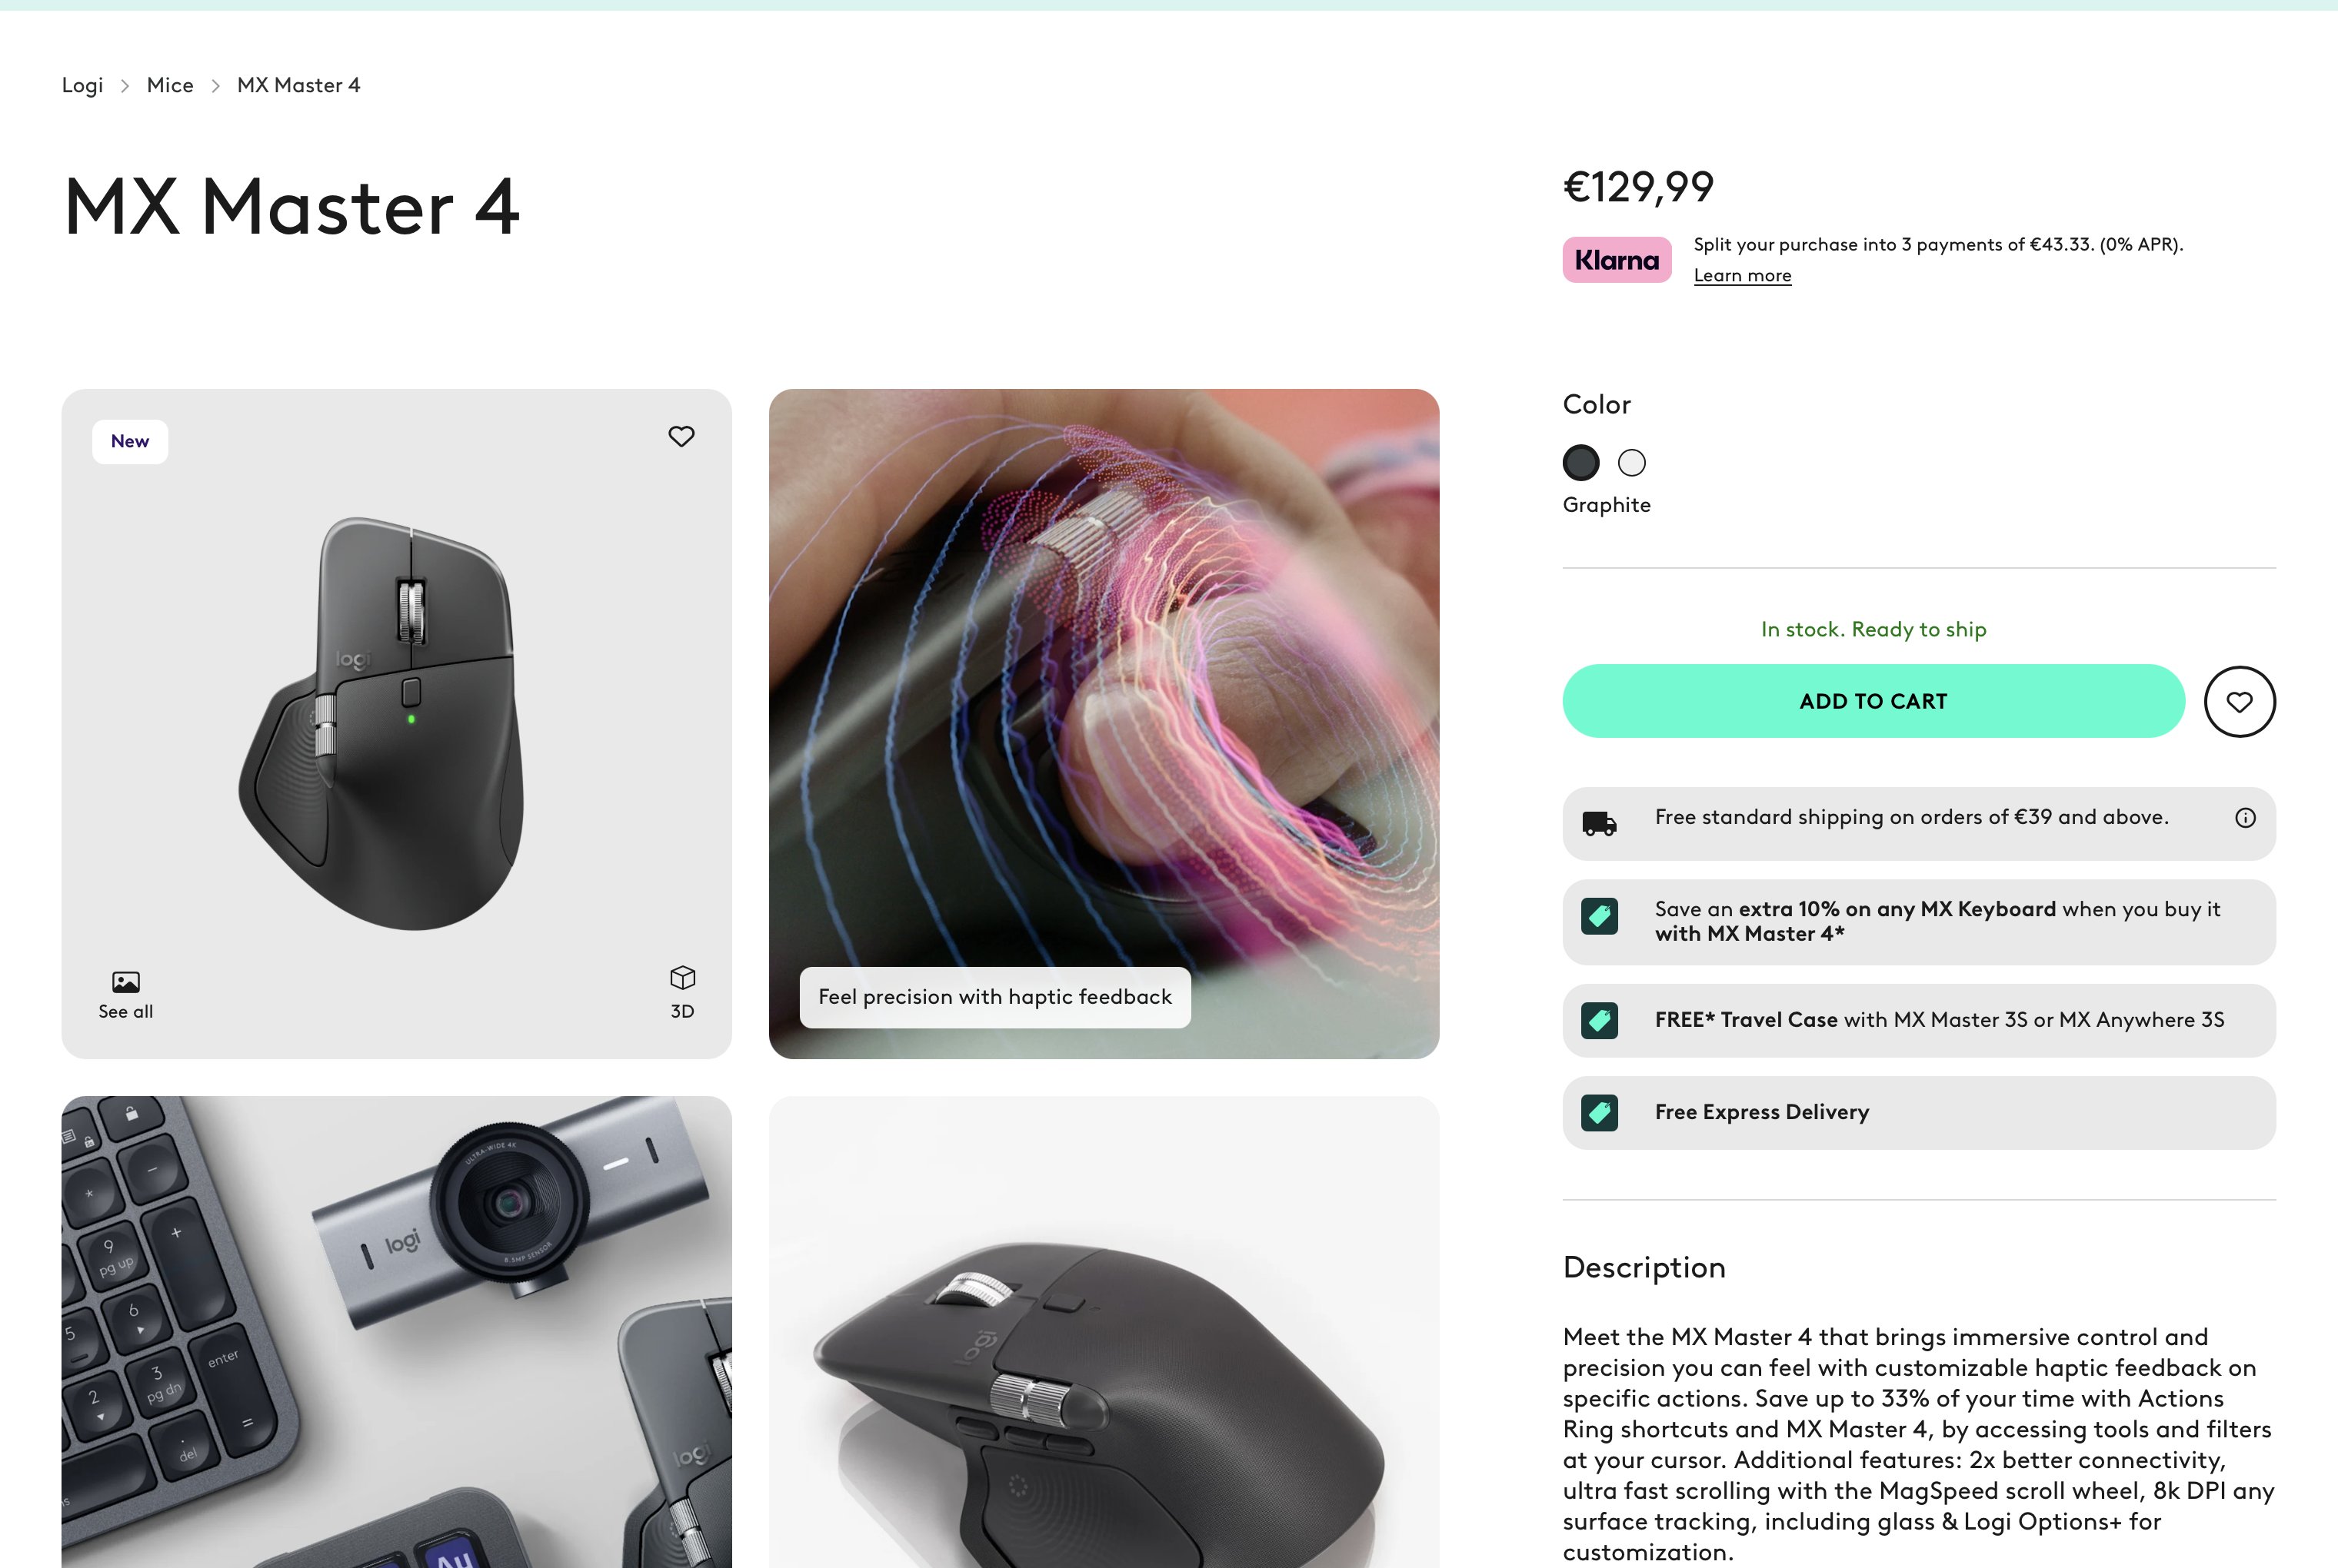2338x1568 pixels.
Task: Click ADD TO CART button
Action: (1873, 701)
